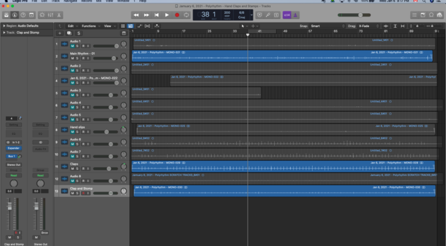Viewport: 446px width, 246px height.
Task: Open the Track menu
Action: click(55, 1)
